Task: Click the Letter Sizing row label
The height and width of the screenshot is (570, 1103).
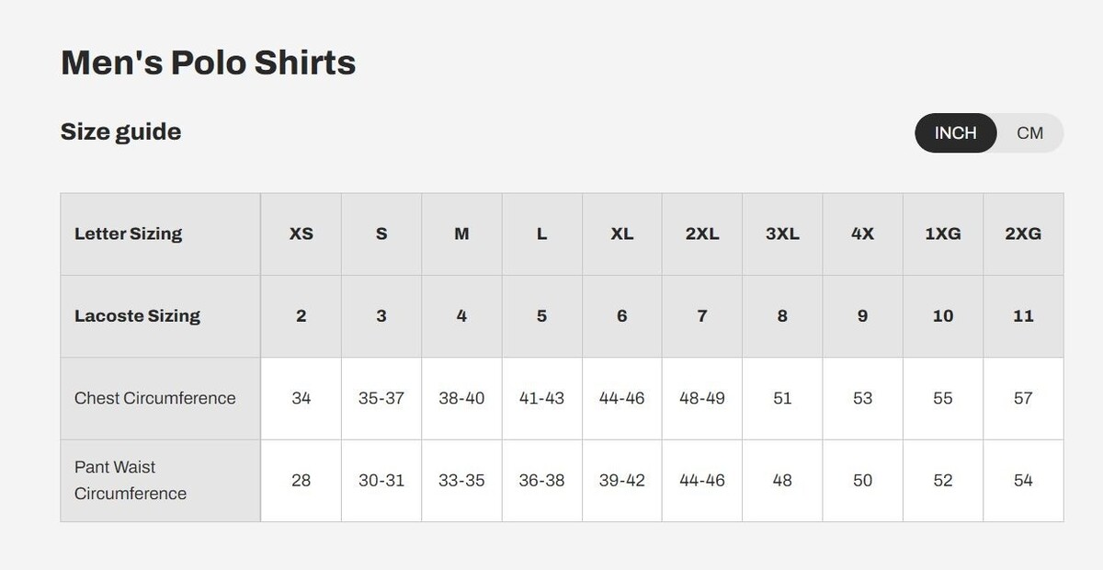Action: pos(129,234)
